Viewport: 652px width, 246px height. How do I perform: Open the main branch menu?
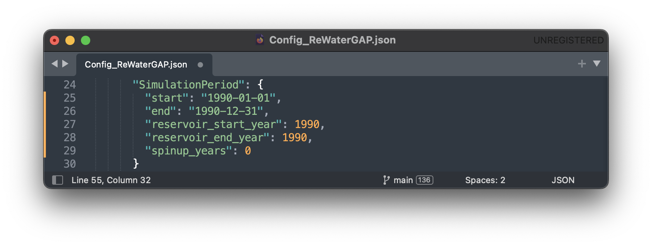click(403, 180)
